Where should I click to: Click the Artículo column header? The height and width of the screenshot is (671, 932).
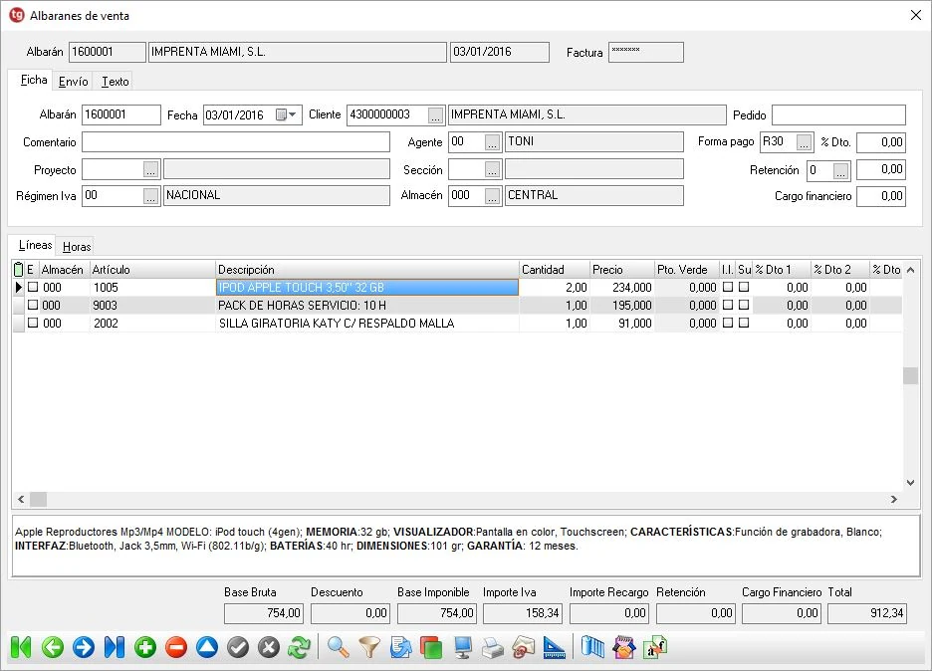point(152,269)
